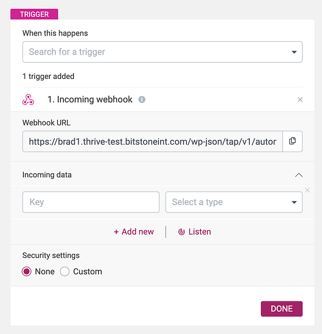Screen dimensions: 322x334
Task: Remove the Incoming webhook trigger
Action: coord(300,99)
